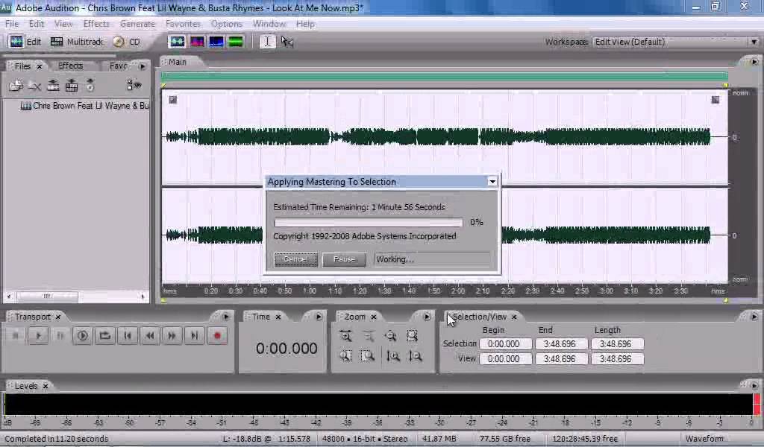Select the Marquee selection tool
764x447 pixels.
[287, 42]
